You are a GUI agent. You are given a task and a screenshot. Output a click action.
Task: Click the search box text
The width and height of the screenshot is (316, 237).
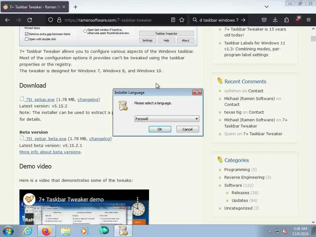point(219,20)
